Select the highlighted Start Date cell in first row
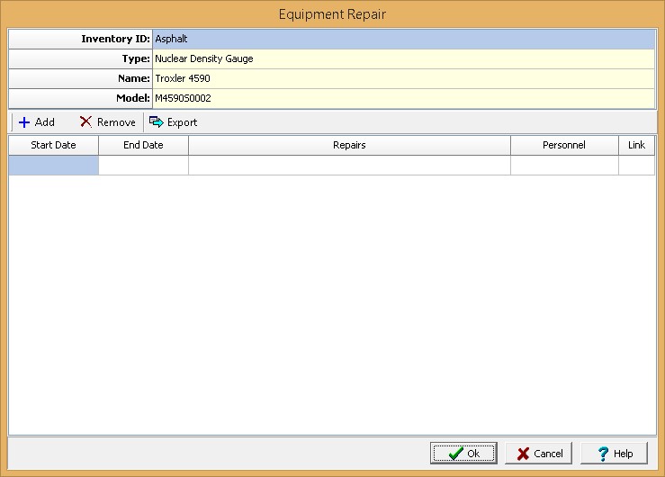The height and width of the screenshot is (477, 665). 53,165
